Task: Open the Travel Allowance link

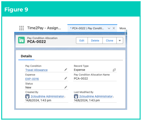Action: (x=36, y=70)
